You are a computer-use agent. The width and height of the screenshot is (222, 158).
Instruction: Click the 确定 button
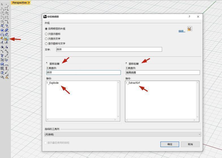(170, 144)
